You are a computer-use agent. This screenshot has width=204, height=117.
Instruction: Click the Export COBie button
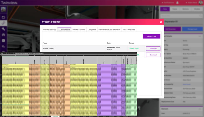pyautogui.click(x=151, y=36)
